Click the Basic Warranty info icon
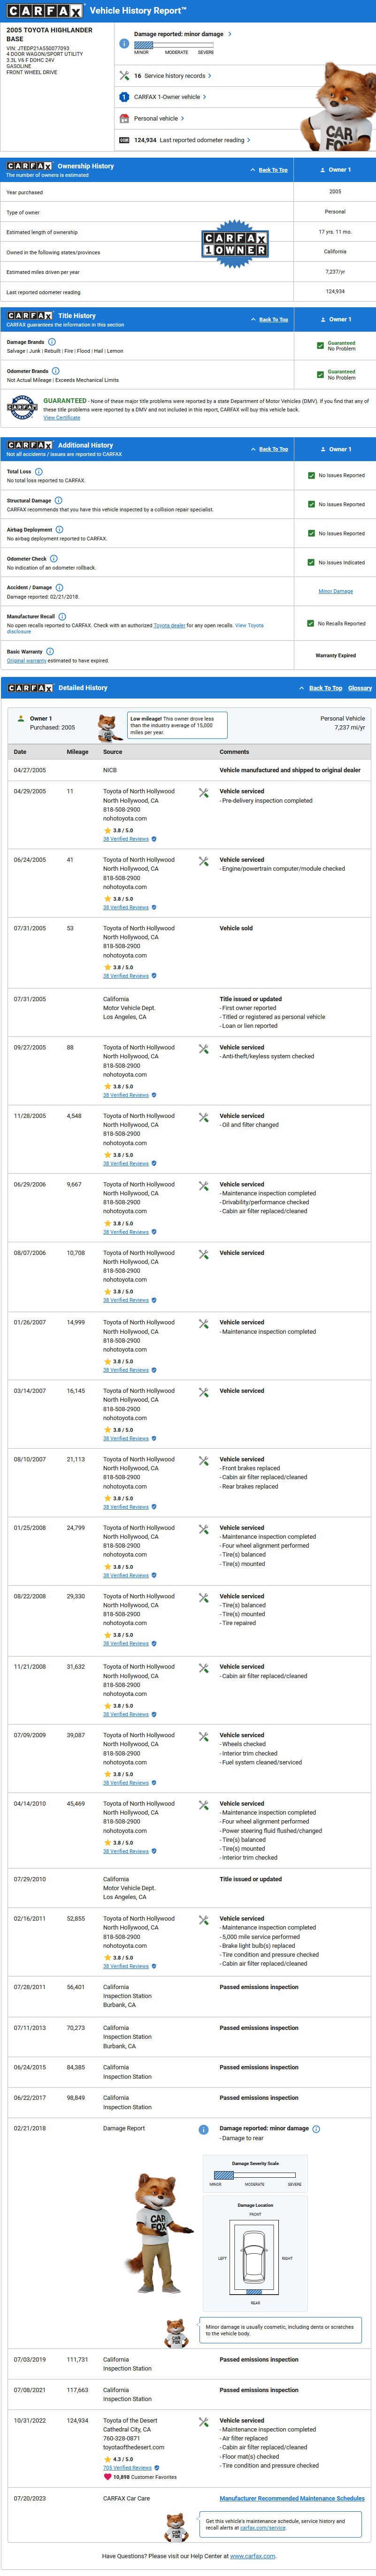376x2576 pixels. (50, 651)
